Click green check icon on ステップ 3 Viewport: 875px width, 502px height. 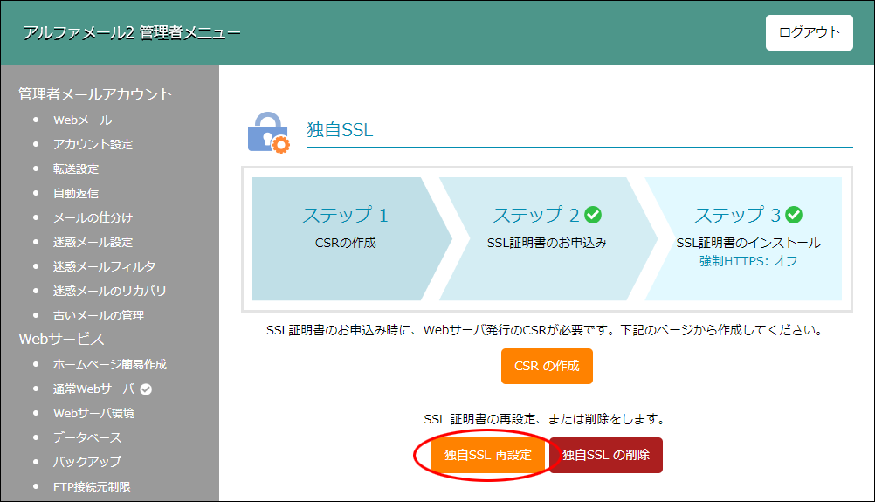pyautogui.click(x=794, y=215)
